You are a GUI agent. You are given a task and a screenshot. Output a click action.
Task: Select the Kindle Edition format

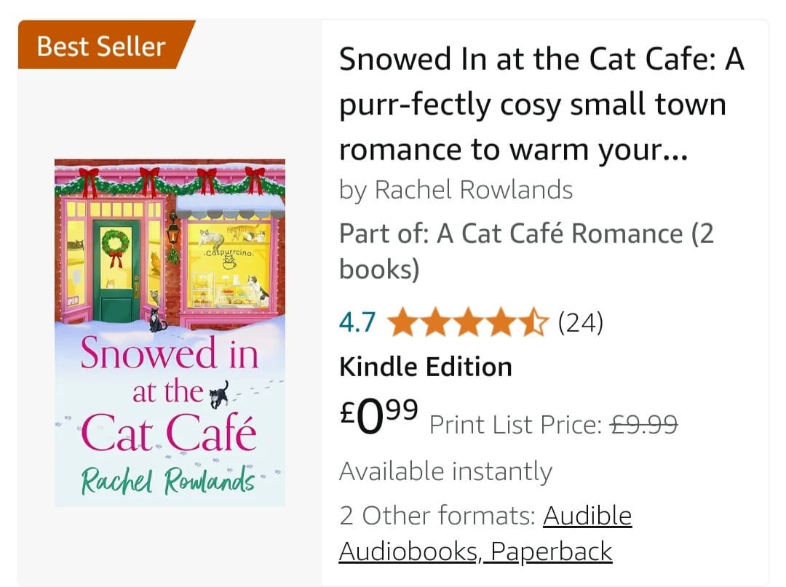point(426,367)
